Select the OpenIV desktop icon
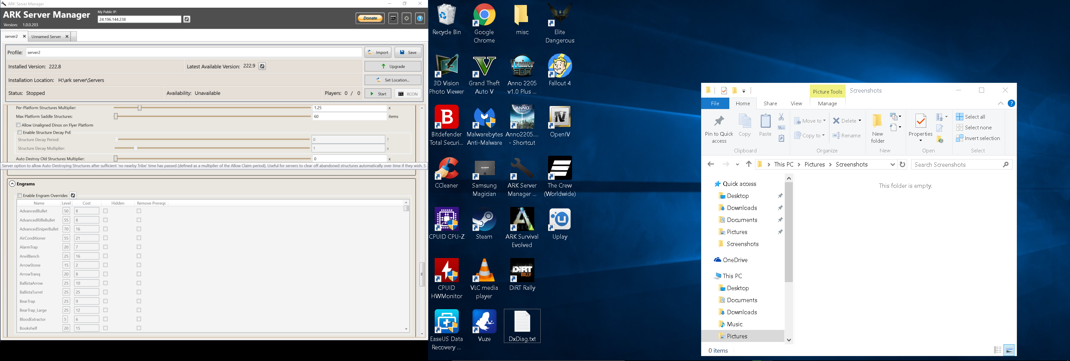This screenshot has height=361, width=1070. [559, 121]
